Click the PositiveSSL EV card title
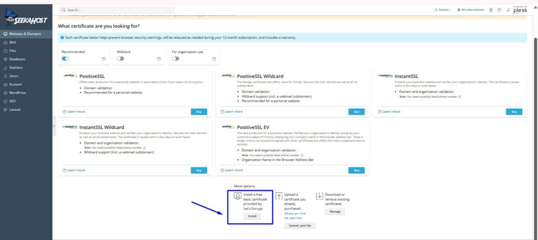The height and width of the screenshot is (240, 538). (x=253, y=128)
